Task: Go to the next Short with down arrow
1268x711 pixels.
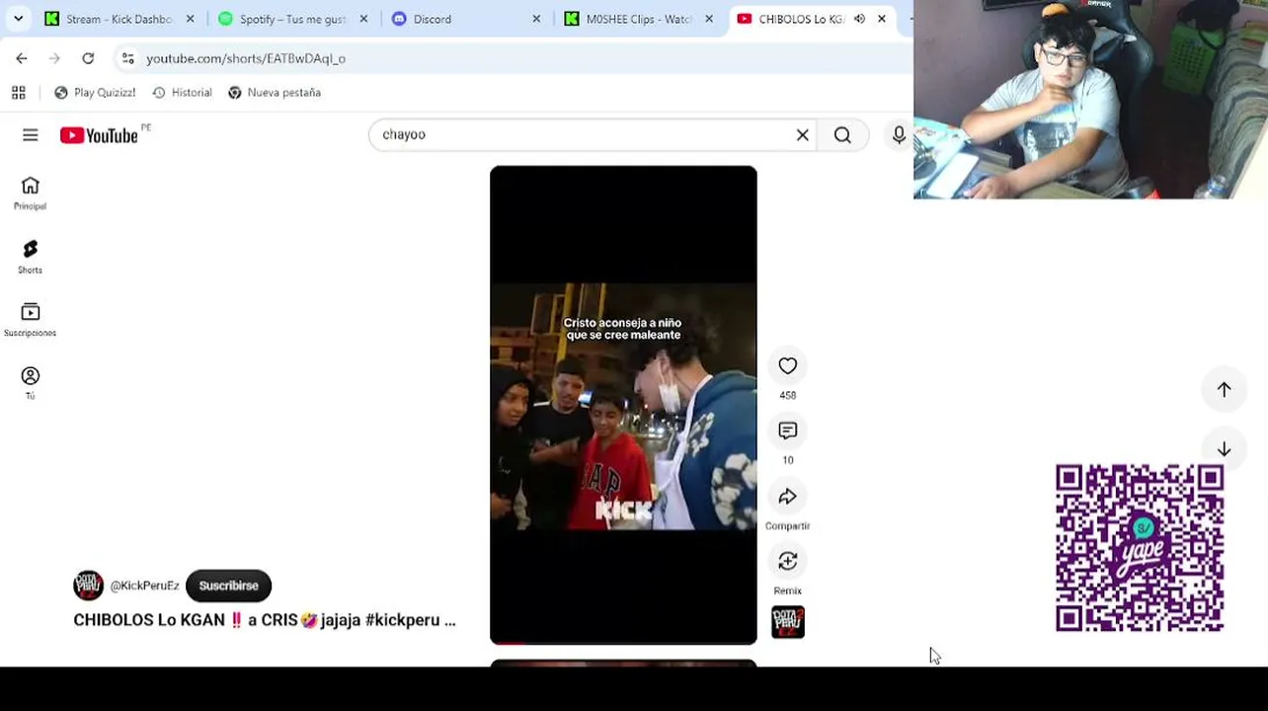Action: click(x=1224, y=449)
